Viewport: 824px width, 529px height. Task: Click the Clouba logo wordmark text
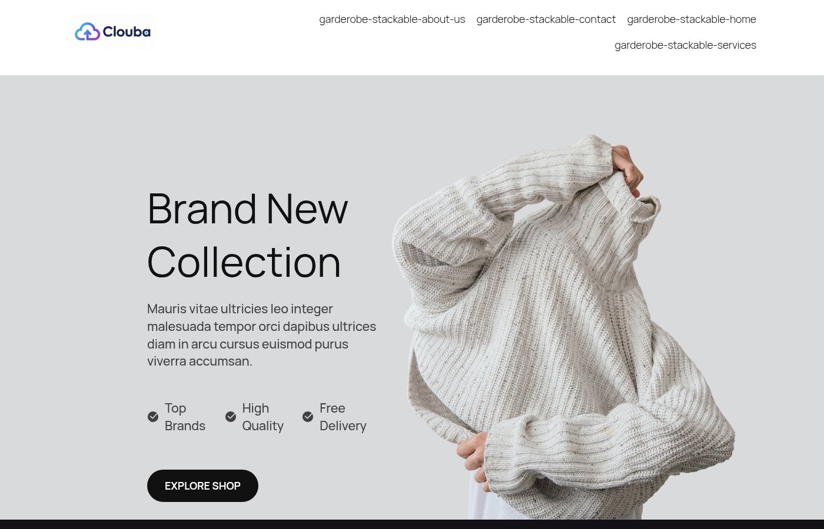click(127, 32)
